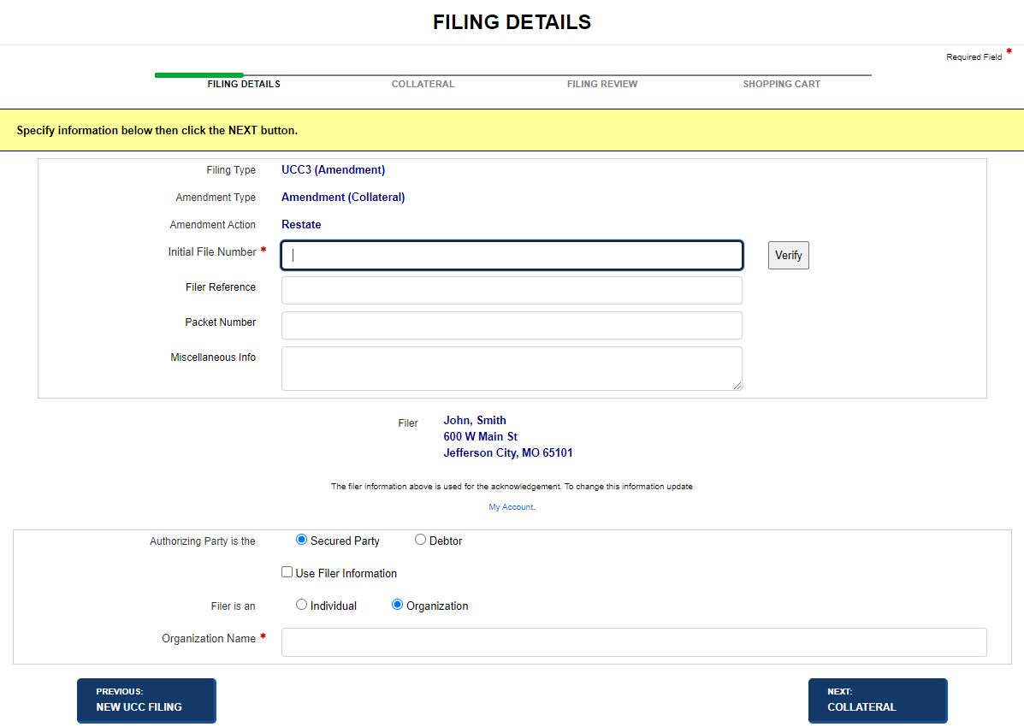Switch to the Collateral step

point(423,84)
